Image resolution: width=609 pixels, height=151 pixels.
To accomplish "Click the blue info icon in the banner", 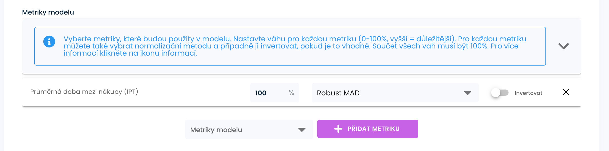I will (x=49, y=42).
